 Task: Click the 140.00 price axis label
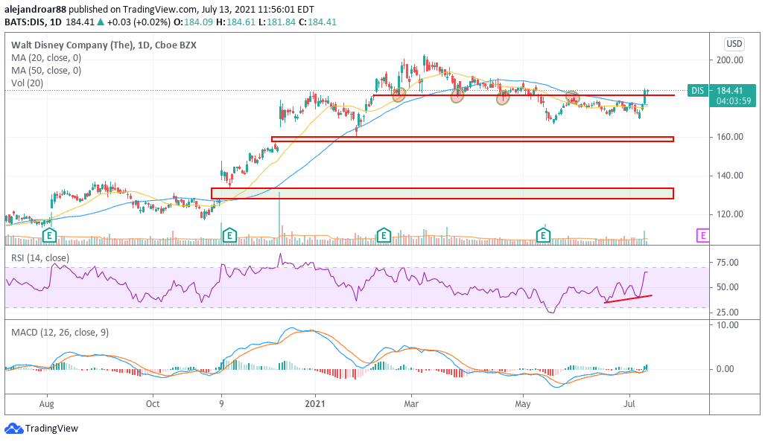tap(730, 176)
